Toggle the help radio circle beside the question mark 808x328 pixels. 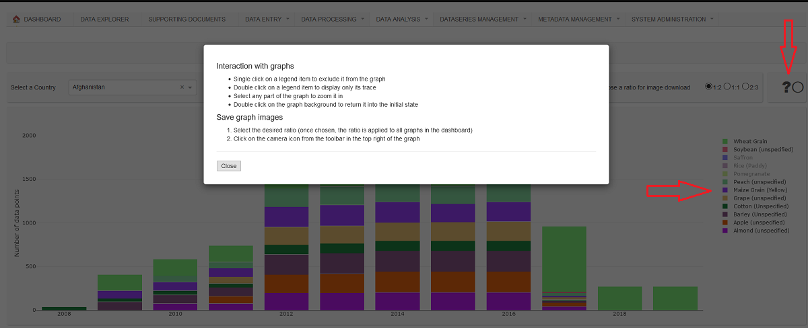pos(798,87)
